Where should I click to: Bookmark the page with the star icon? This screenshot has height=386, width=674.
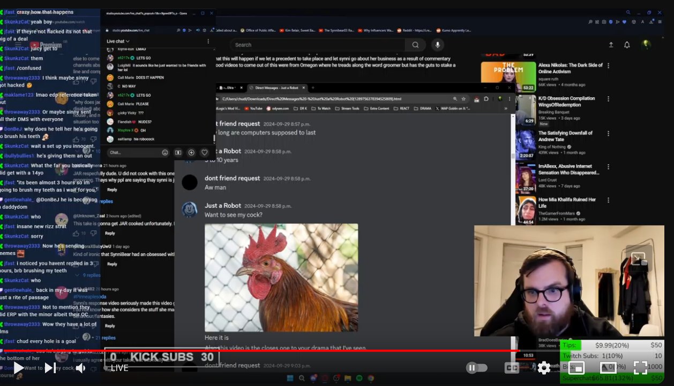coord(464,99)
